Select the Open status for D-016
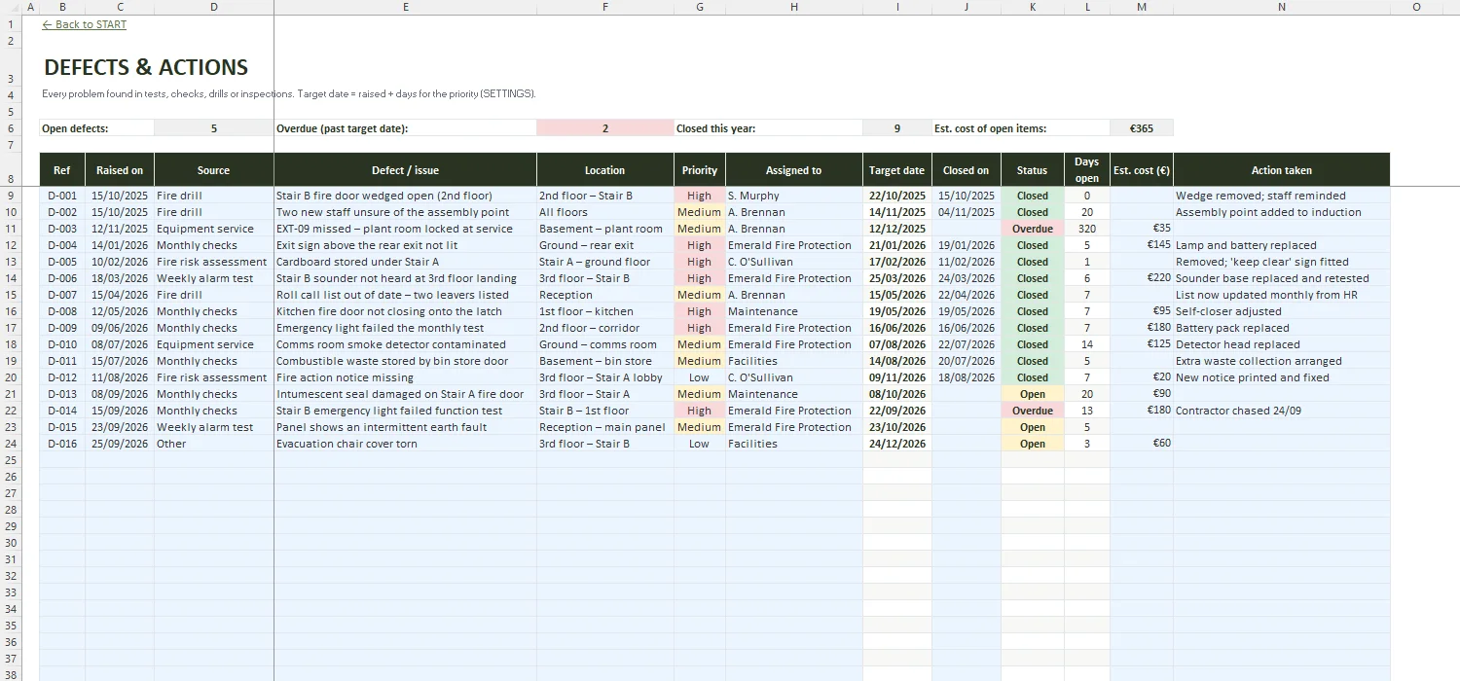Image resolution: width=1460 pixels, height=681 pixels. tap(1033, 444)
